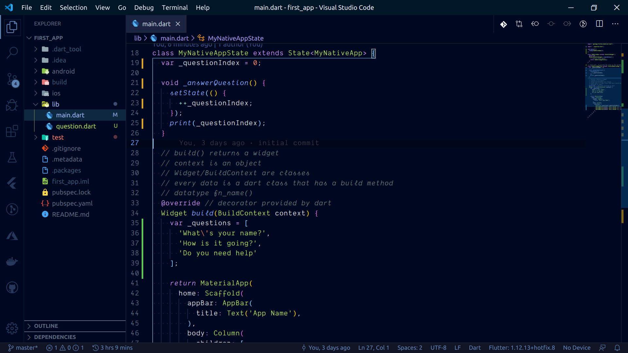Open the Extensions view
628x353 pixels.
[12, 131]
